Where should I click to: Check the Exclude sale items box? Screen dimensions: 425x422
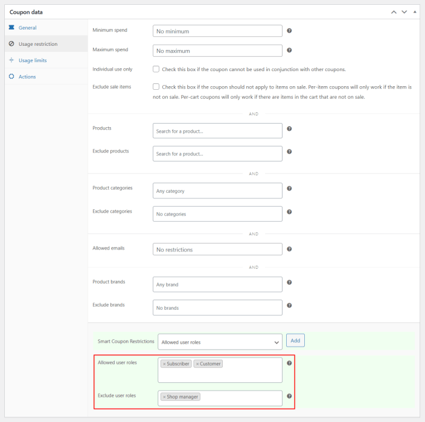[156, 87]
